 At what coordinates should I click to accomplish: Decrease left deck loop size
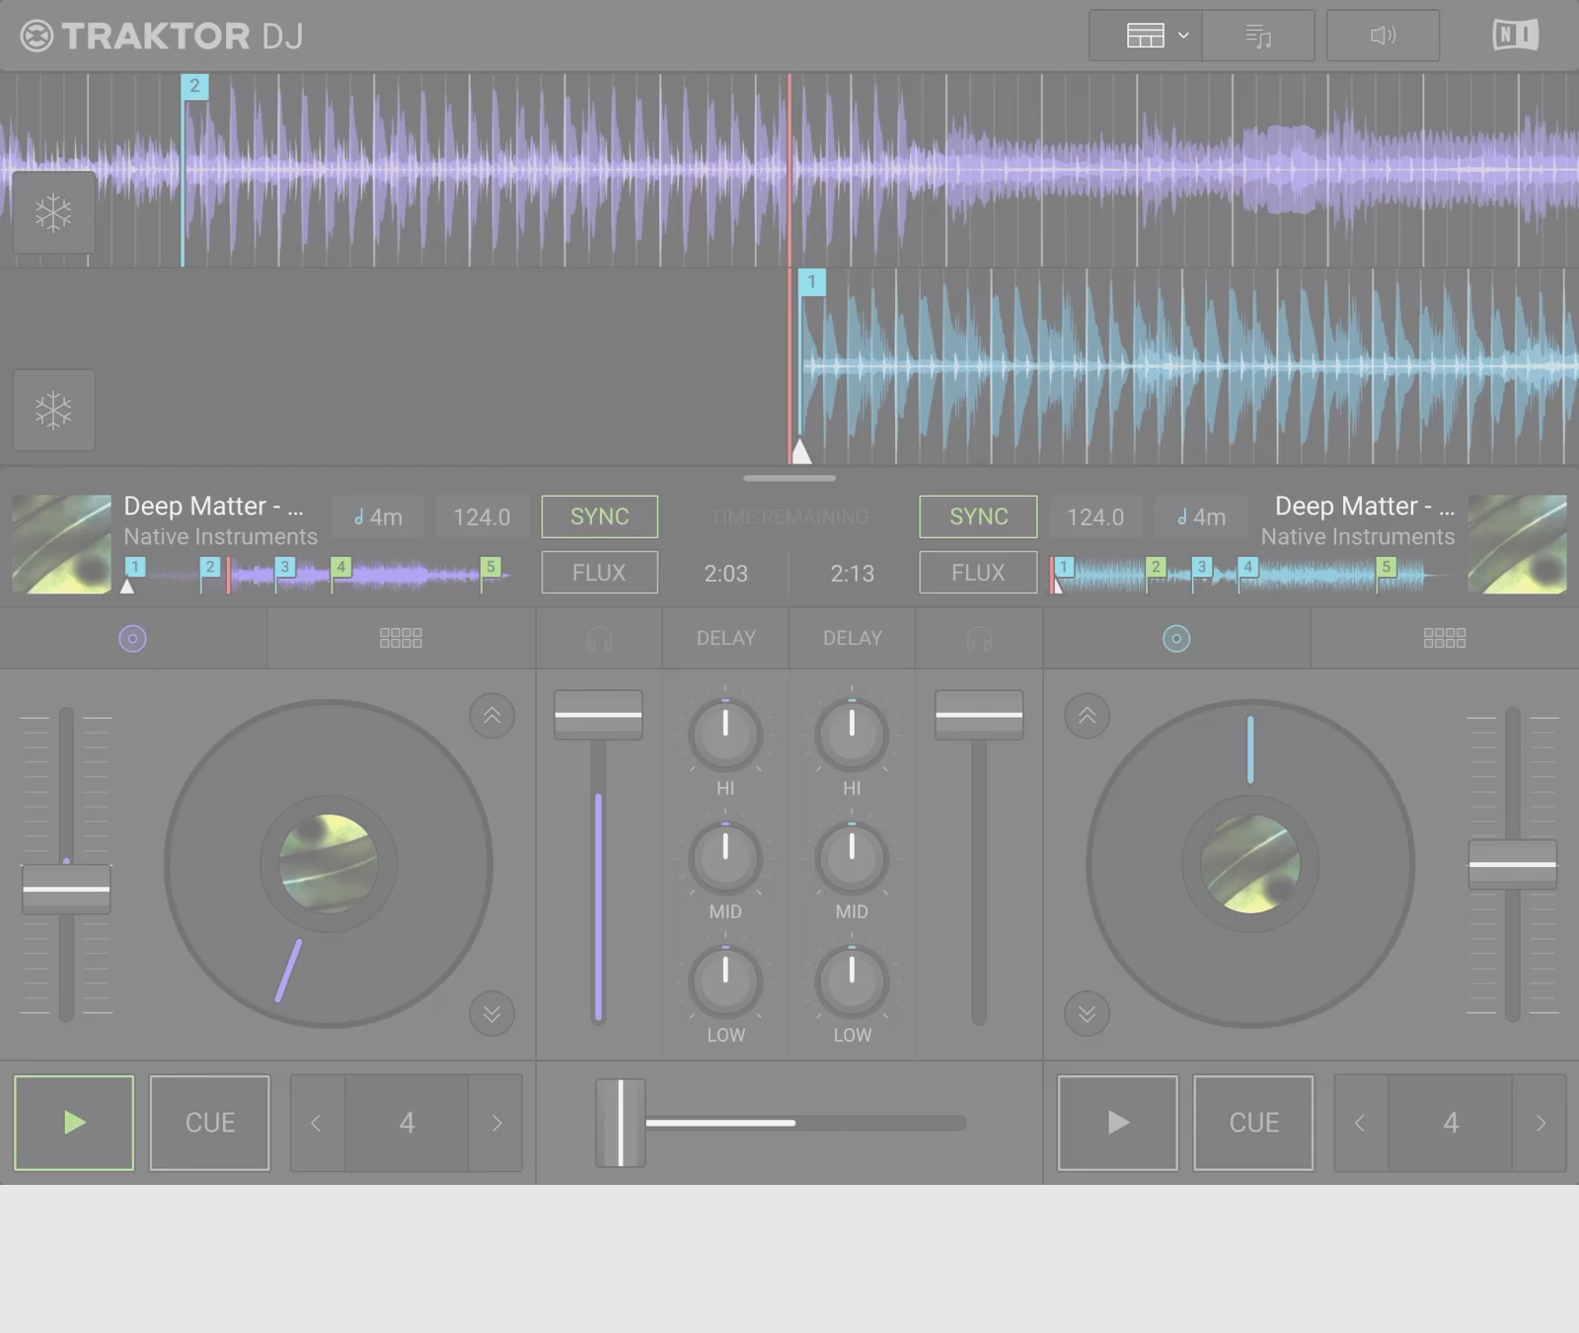point(317,1123)
